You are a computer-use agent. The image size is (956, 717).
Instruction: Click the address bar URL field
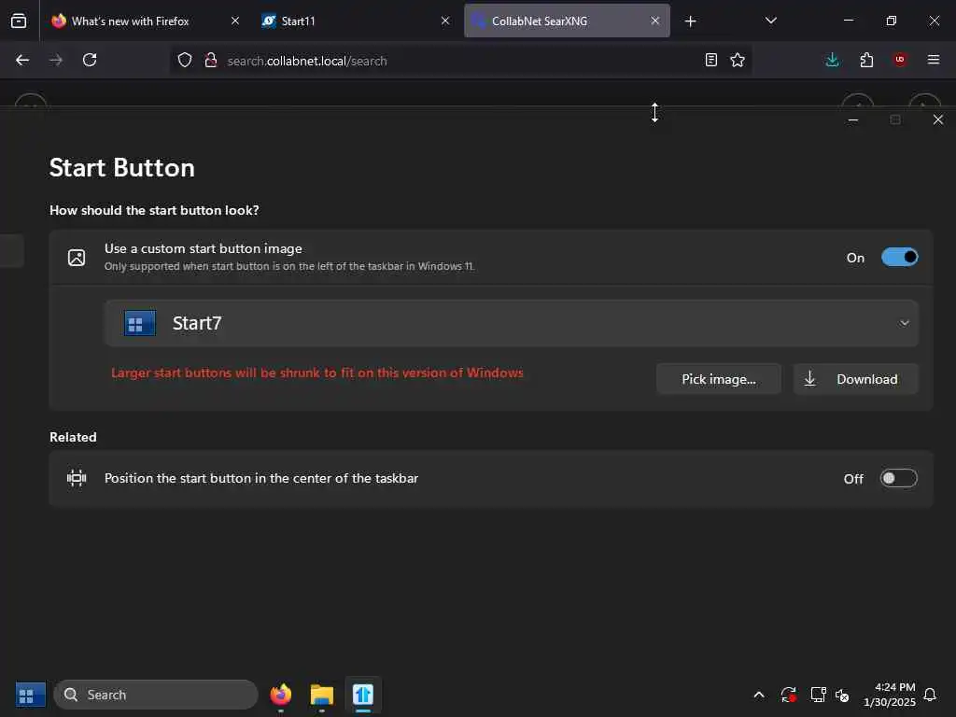460,61
